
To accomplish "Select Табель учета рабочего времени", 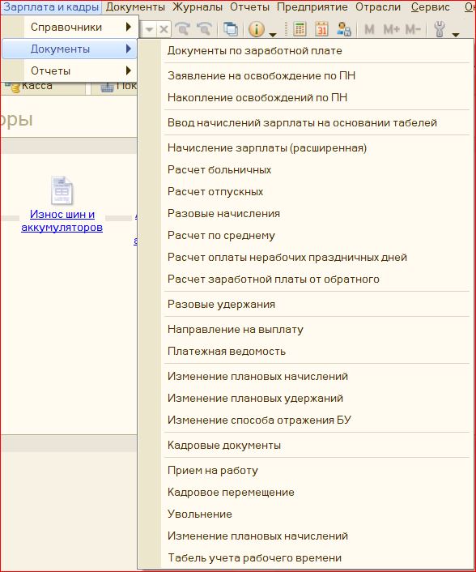I will pos(255,557).
